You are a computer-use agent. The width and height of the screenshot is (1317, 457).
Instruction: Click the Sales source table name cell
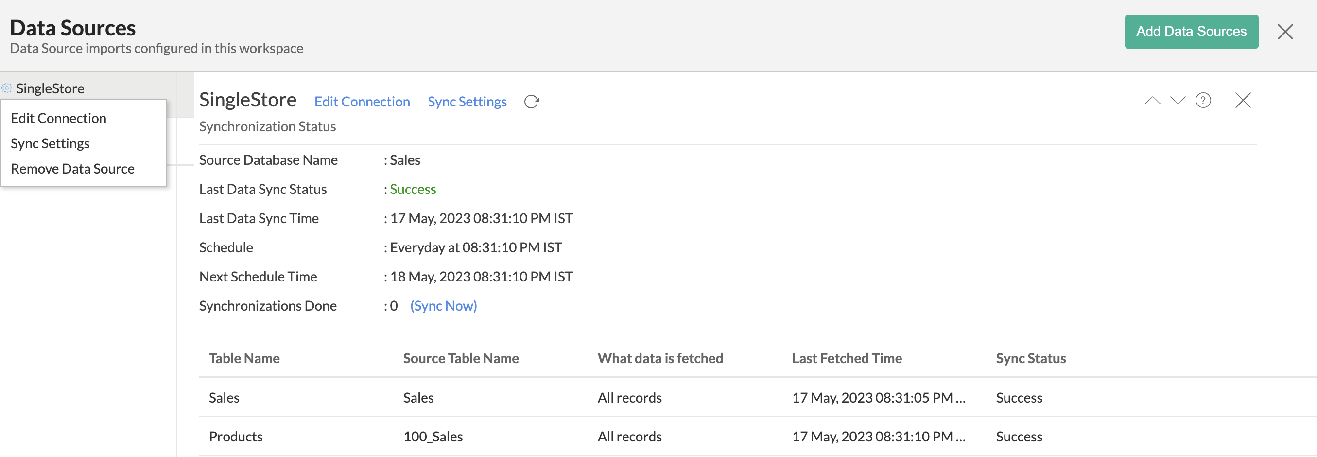418,398
